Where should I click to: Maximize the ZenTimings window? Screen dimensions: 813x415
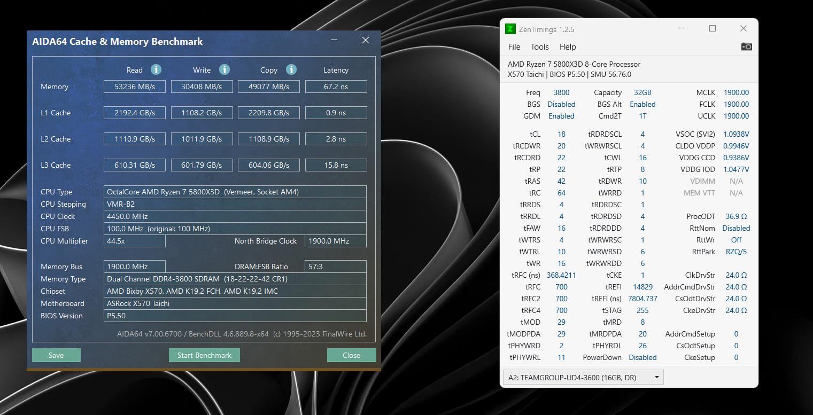tap(713, 28)
